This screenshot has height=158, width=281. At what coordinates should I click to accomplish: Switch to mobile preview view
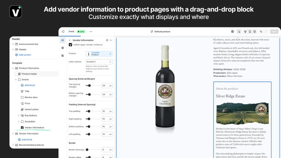250,32
